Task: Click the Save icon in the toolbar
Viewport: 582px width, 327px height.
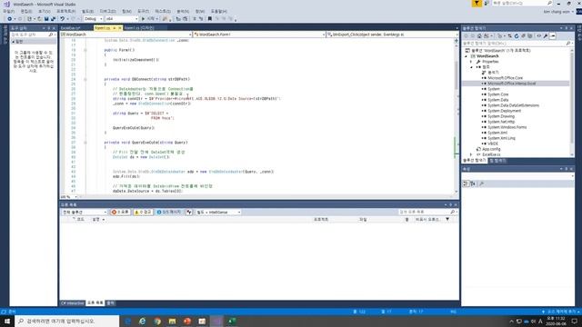Action: click(46, 18)
